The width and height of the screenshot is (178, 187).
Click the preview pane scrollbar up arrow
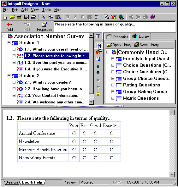pyautogui.click(x=172, y=113)
